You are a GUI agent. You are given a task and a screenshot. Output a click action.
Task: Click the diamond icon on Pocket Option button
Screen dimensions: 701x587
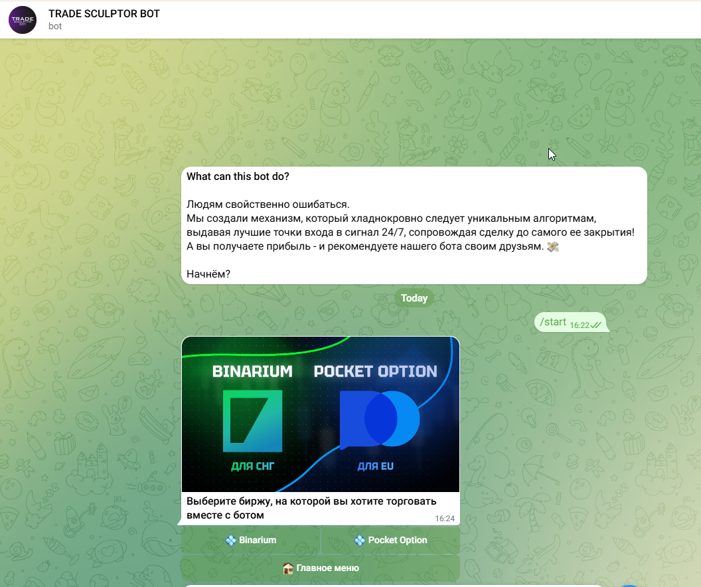tap(359, 541)
